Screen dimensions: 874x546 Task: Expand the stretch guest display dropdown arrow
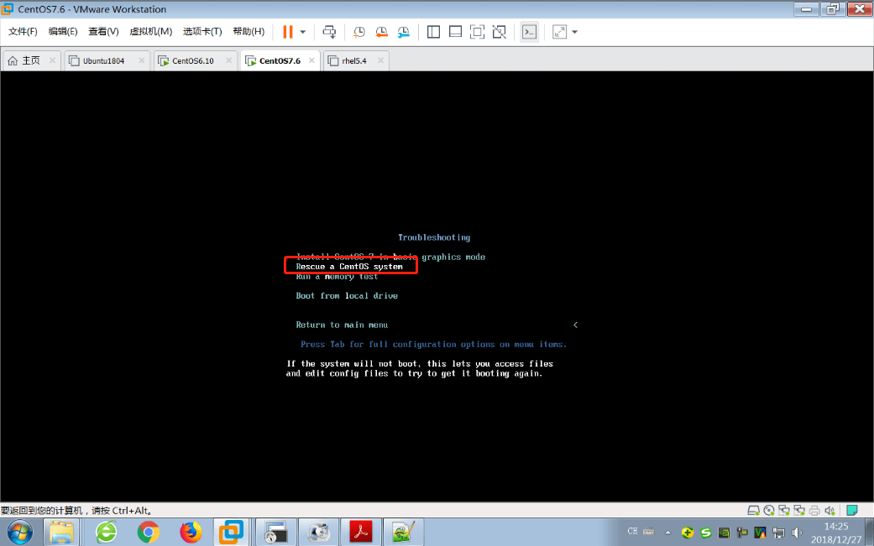[x=574, y=32]
